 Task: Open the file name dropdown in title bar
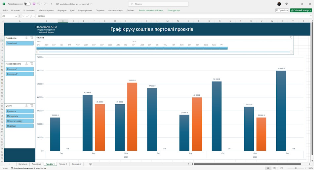point(91,4)
